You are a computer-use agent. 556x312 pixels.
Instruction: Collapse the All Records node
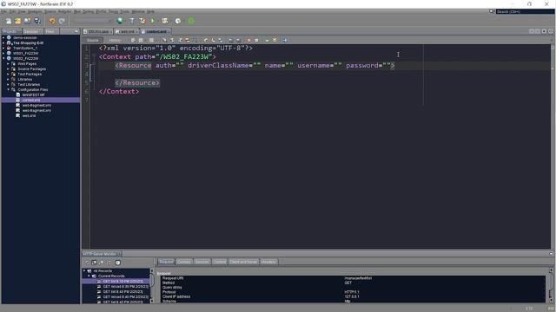pyautogui.click(x=84, y=270)
